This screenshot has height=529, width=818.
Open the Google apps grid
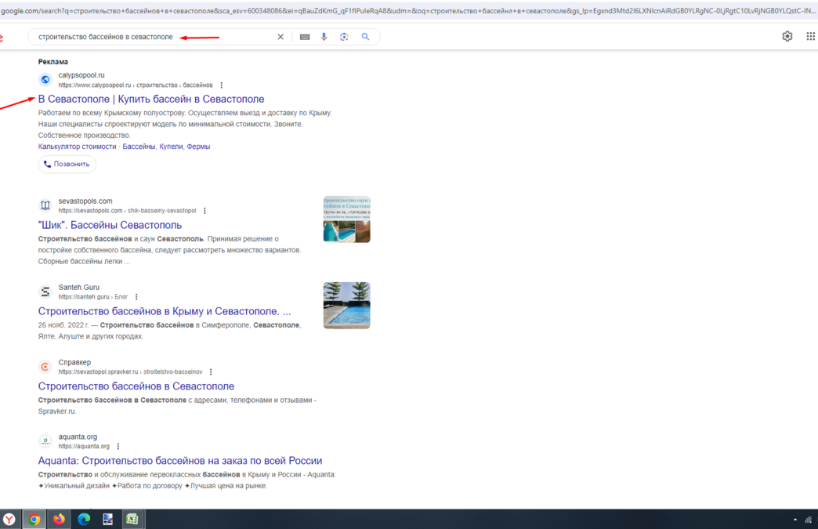811,36
